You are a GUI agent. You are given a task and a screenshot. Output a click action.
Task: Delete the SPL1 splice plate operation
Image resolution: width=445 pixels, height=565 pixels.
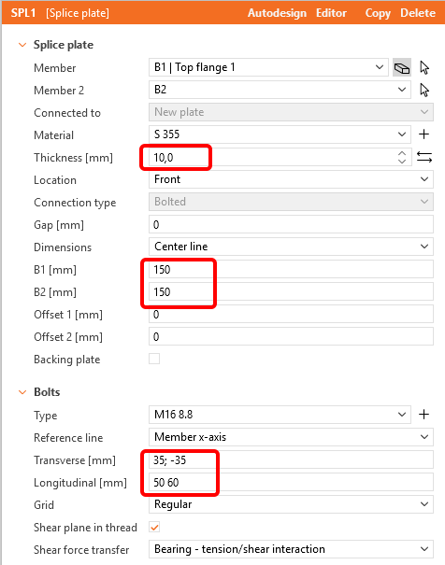click(x=418, y=13)
